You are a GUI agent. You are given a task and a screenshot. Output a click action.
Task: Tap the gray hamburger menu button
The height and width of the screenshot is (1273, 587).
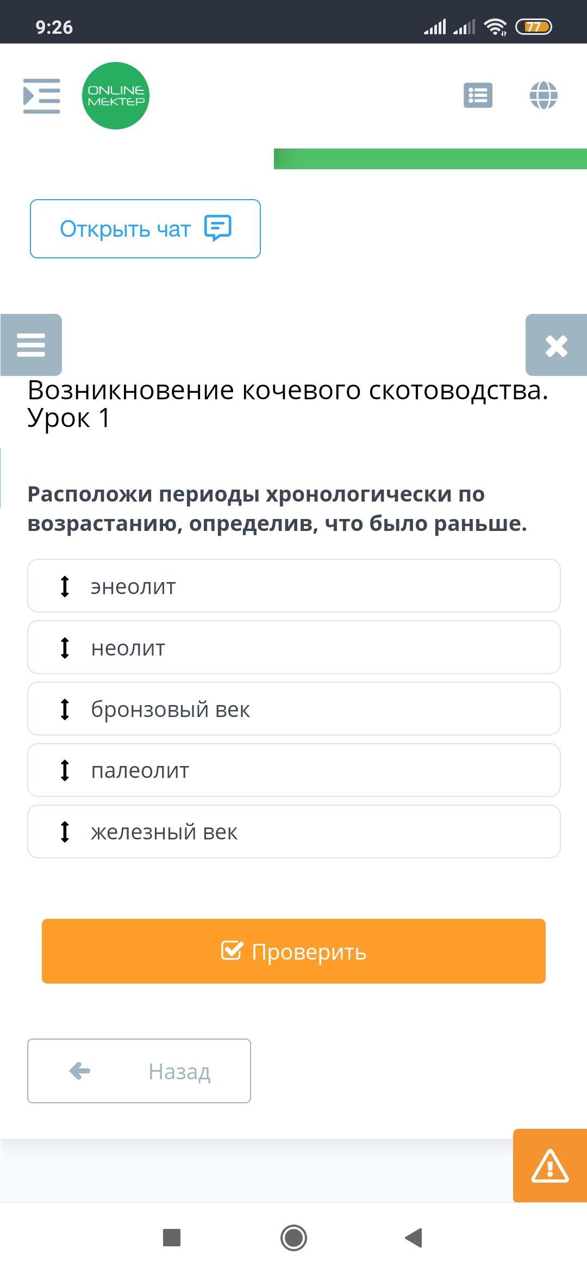(31, 345)
